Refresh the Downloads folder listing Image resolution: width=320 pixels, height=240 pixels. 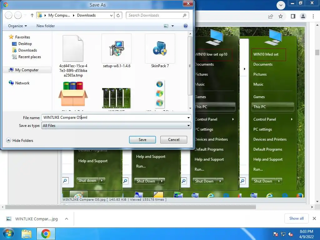pos(118,15)
